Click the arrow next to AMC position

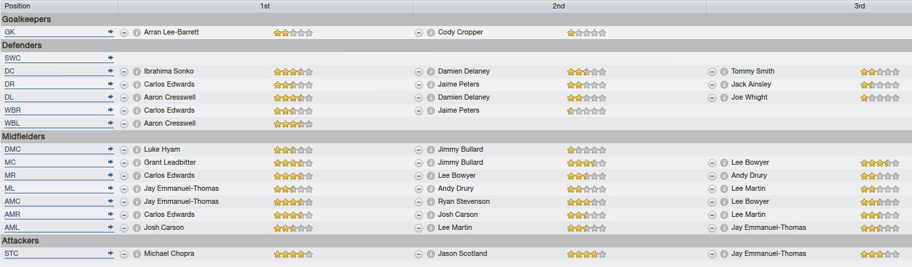[111, 201]
